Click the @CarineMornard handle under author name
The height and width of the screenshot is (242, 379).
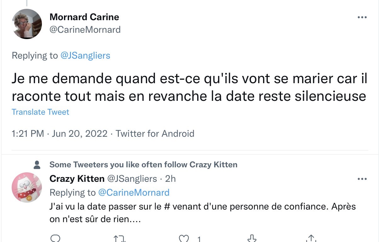[x=85, y=30]
